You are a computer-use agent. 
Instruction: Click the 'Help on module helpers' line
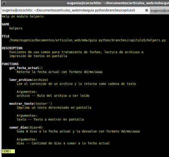tap(23, 17)
